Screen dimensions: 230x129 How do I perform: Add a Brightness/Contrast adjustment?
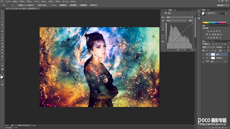pyautogui.click(x=208, y=31)
